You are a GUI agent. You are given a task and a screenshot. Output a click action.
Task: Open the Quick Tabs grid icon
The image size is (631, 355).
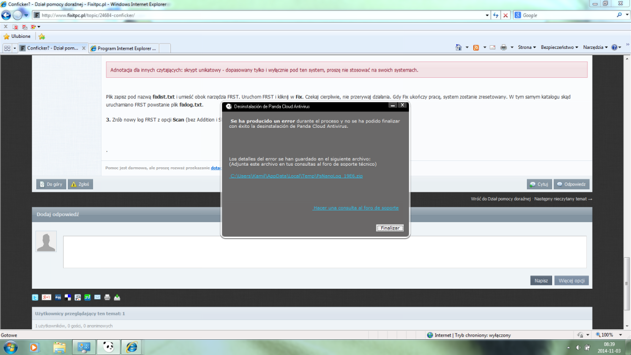pyautogui.click(x=7, y=48)
